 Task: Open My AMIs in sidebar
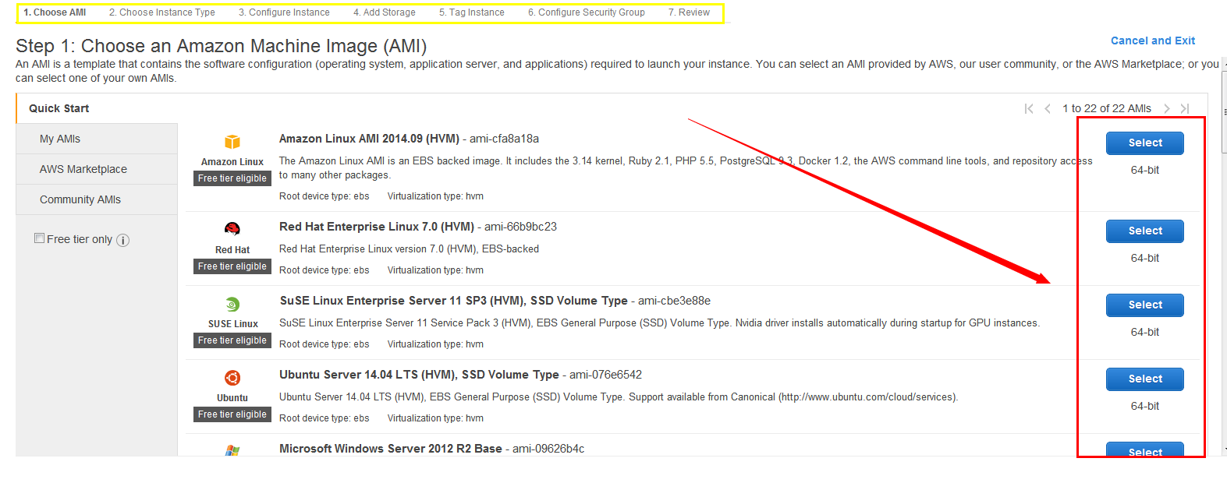97,139
